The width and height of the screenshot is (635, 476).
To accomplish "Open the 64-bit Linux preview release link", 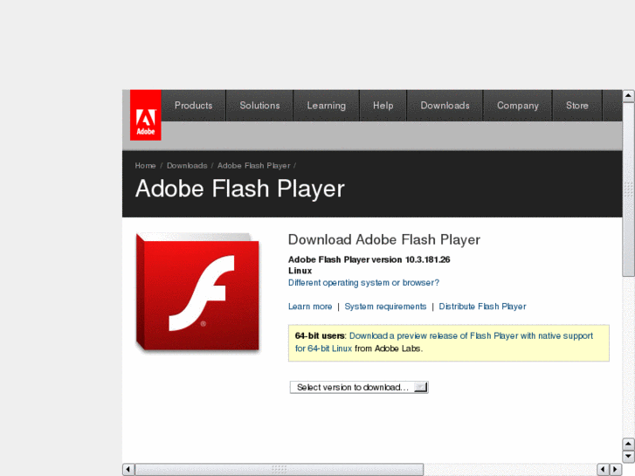I will (x=444, y=341).
